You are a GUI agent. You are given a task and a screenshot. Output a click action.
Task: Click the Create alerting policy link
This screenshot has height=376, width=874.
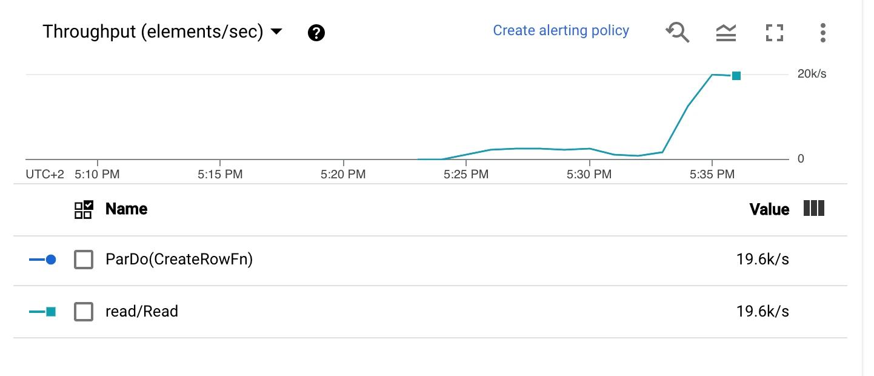[x=561, y=30]
